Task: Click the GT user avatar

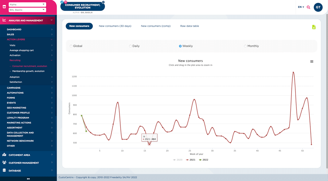Action: [318, 7]
